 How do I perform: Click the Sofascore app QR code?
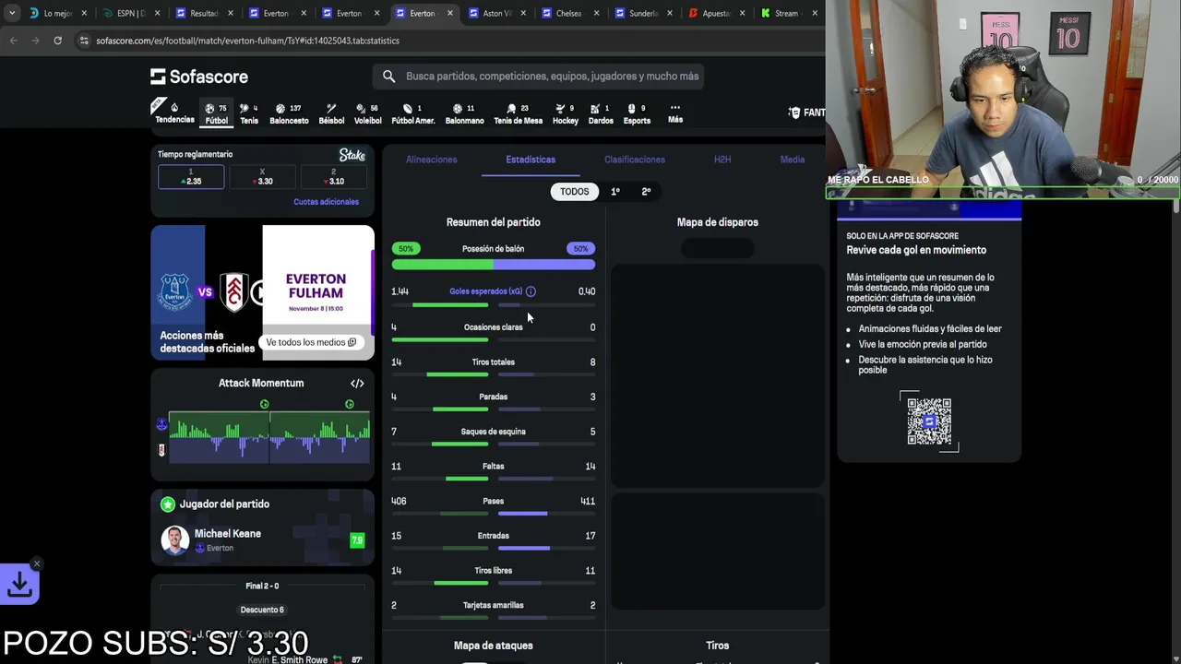coord(929,421)
